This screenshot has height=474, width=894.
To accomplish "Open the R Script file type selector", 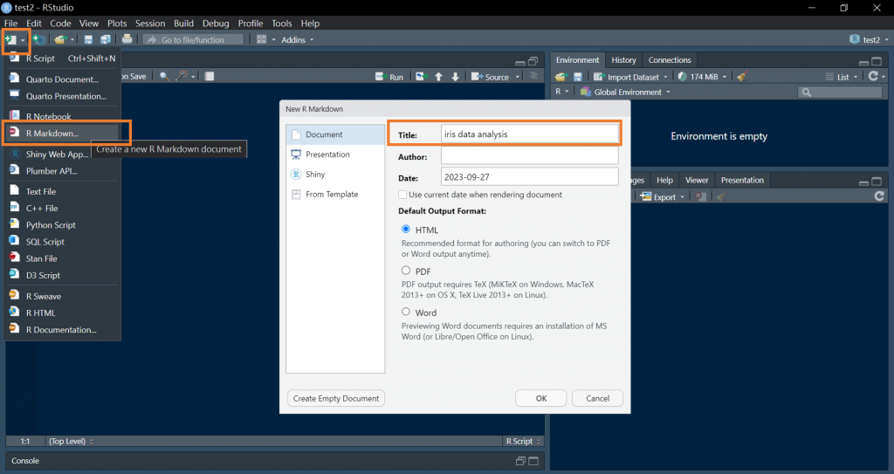I will tap(523, 441).
